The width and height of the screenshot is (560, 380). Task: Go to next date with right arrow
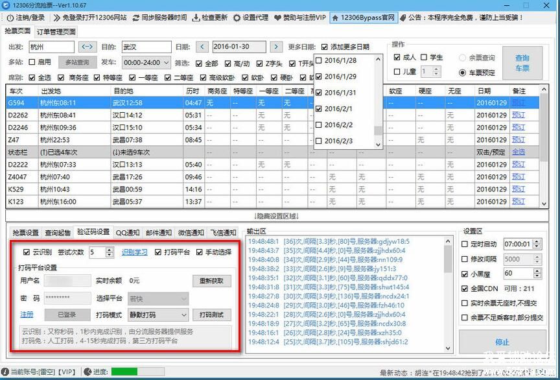tap(277, 47)
